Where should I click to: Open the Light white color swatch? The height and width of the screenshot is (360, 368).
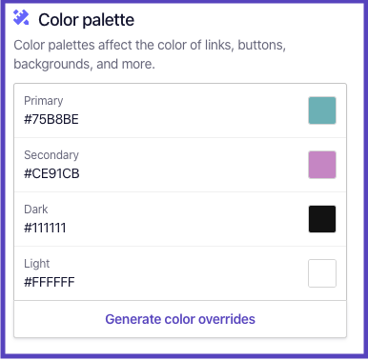[322, 273]
